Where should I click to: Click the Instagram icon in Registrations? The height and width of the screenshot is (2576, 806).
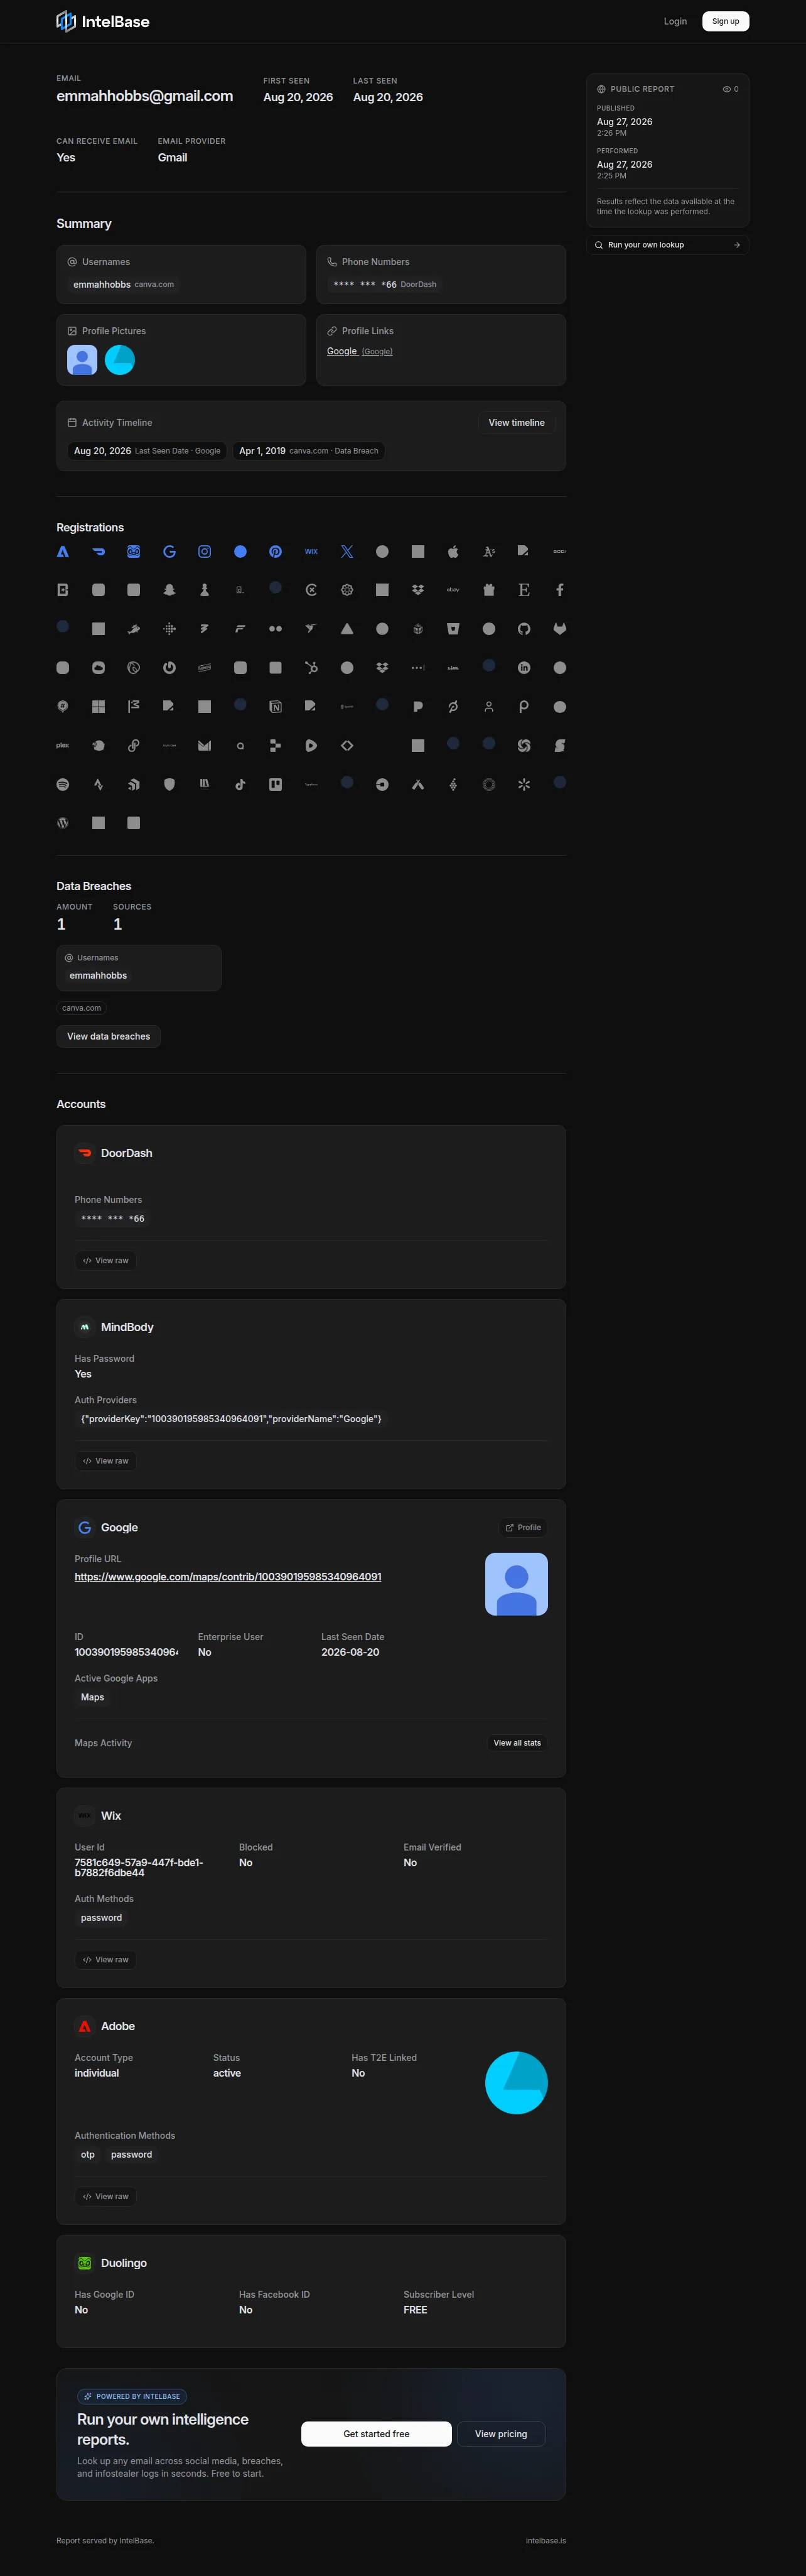click(205, 551)
